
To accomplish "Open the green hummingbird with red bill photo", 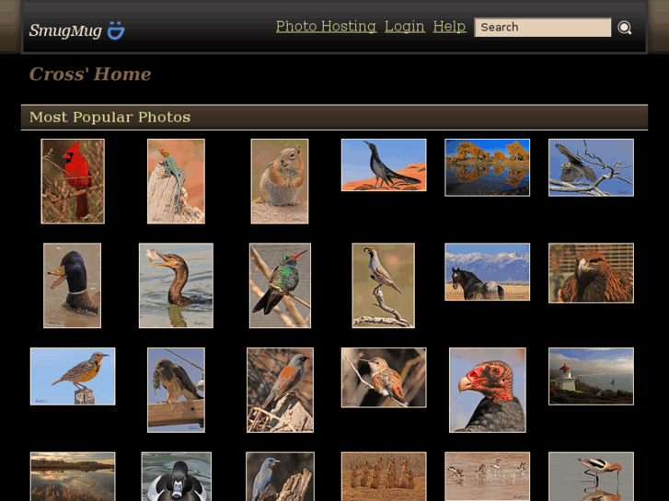I will tap(280, 286).
